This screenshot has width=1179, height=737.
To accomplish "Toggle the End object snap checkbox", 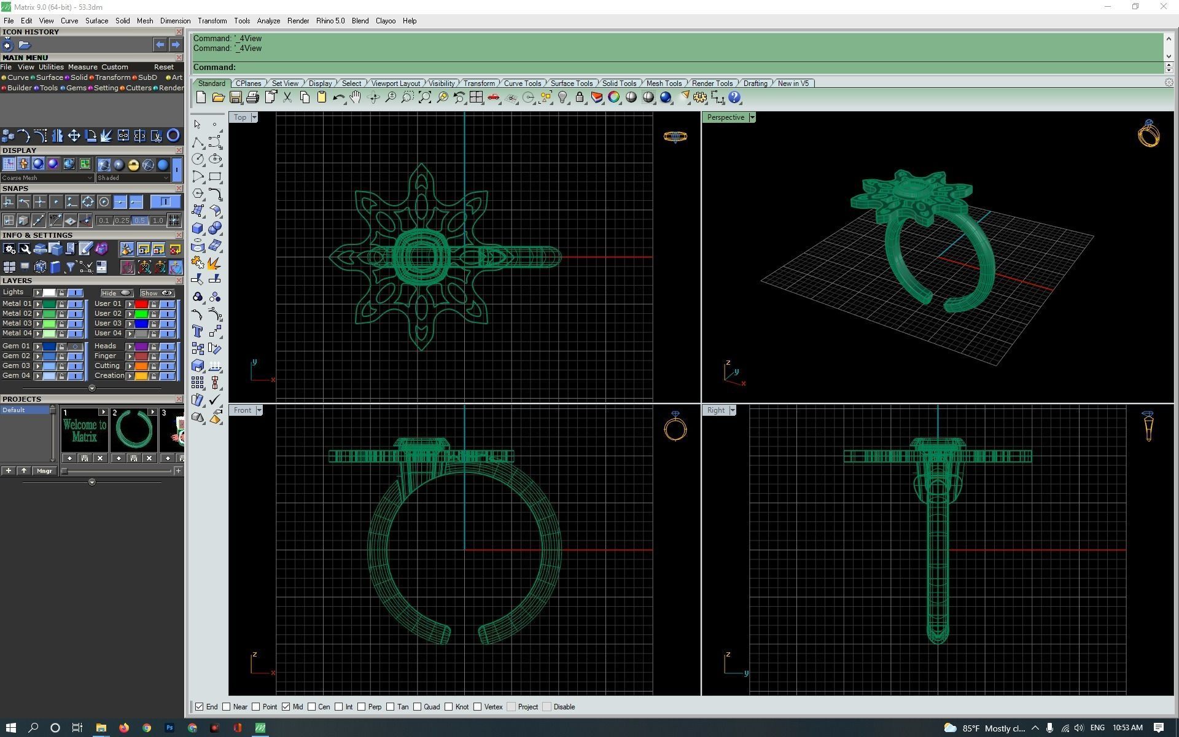I will point(200,707).
